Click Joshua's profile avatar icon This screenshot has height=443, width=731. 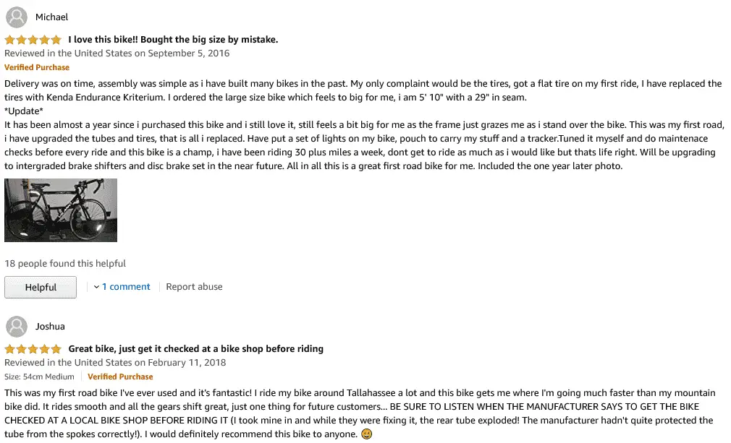[x=17, y=327]
